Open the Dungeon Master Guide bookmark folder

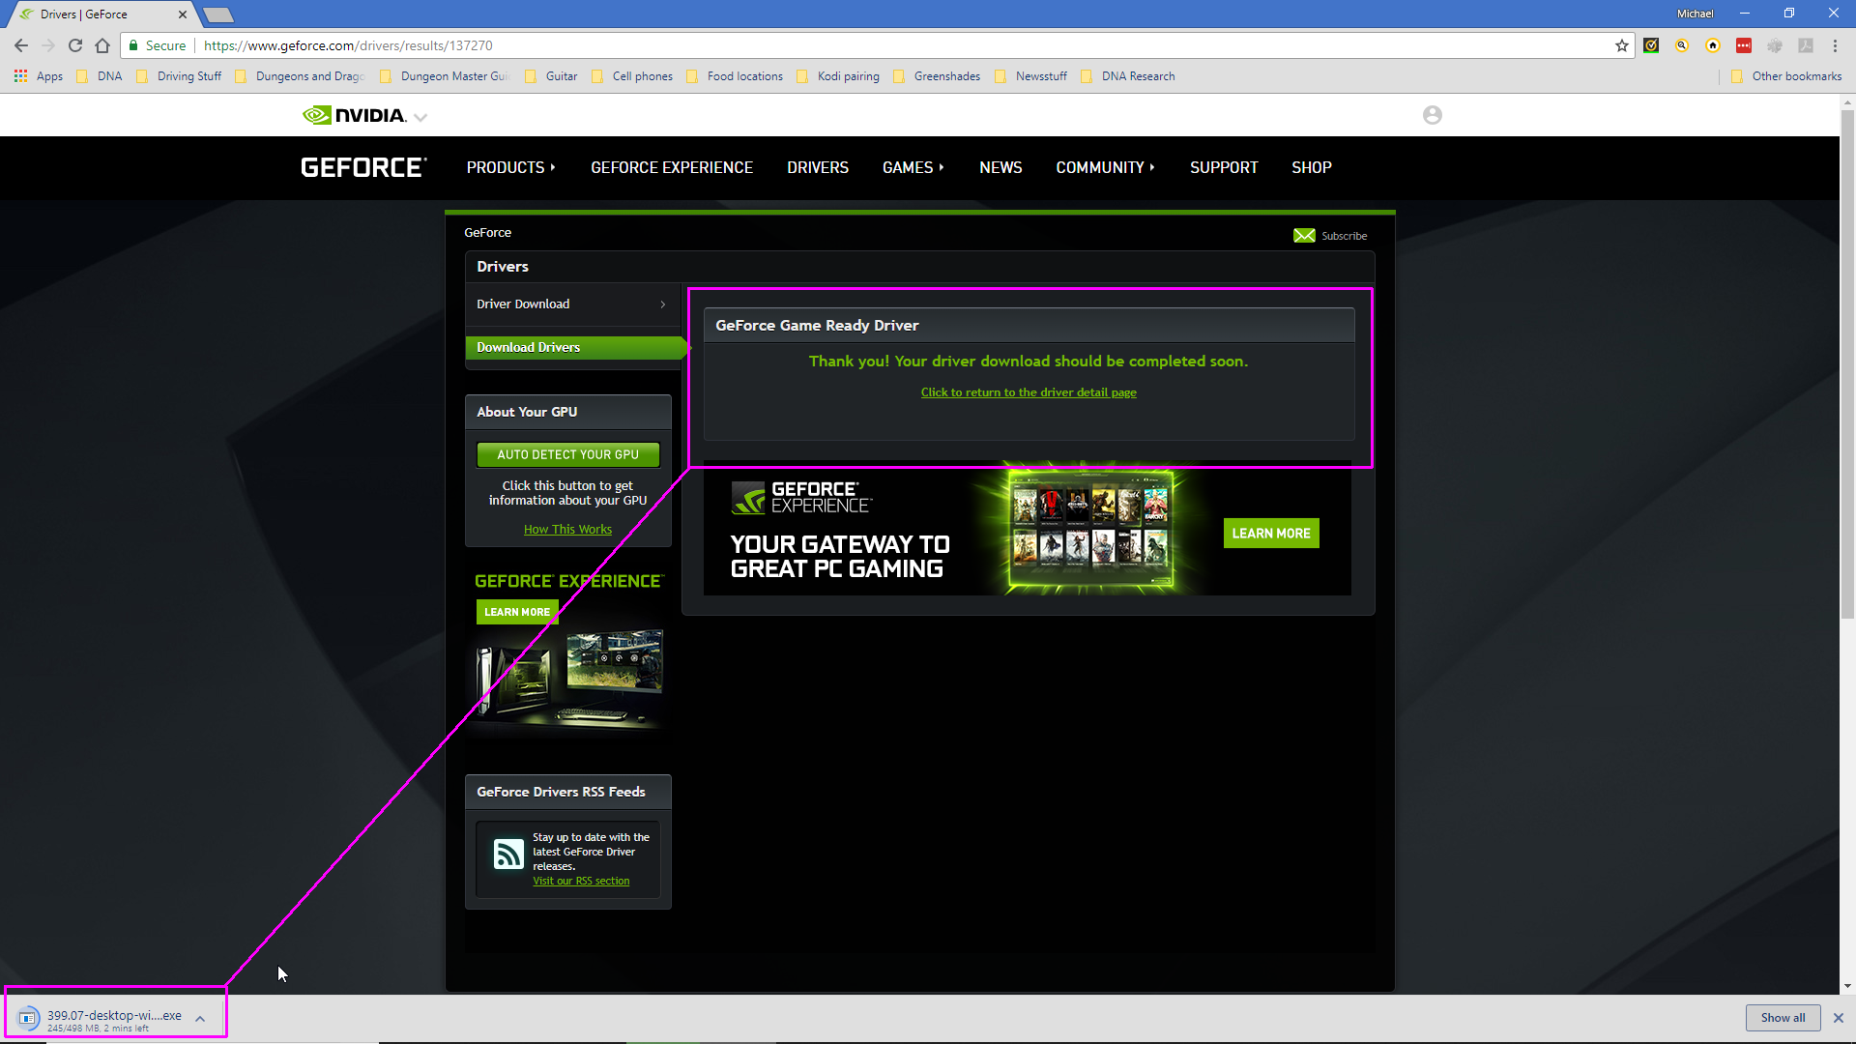point(445,76)
